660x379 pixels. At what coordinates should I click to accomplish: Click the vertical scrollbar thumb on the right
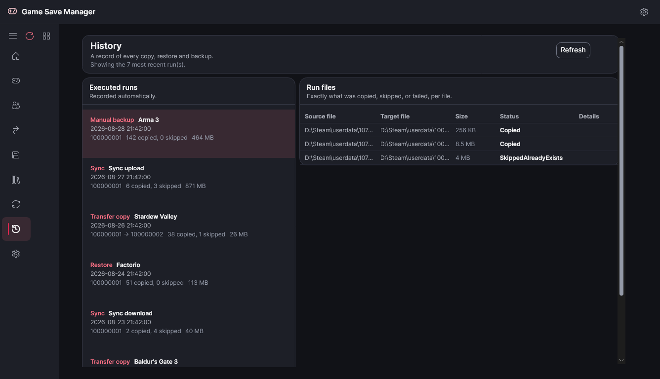621,171
